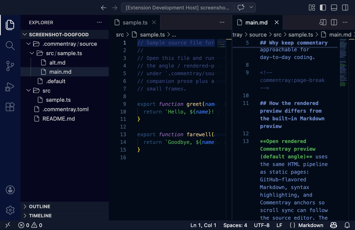Image resolution: width=355 pixels, height=230 pixels.
Task: Go forward with the right arrow
Action: coord(115,8)
